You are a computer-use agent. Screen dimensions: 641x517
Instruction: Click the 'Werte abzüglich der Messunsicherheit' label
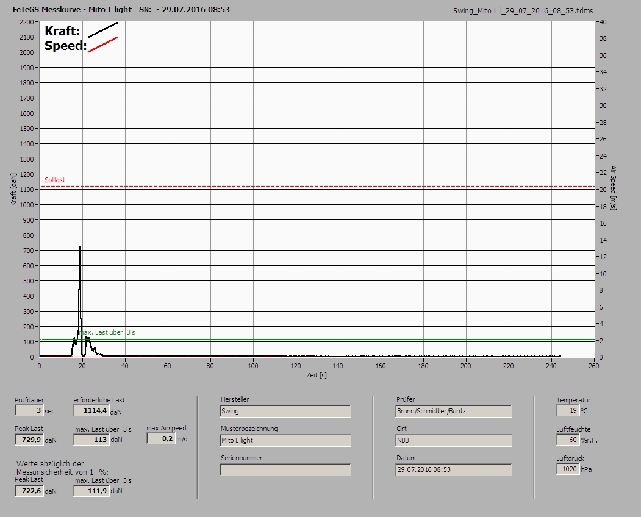pos(62,468)
